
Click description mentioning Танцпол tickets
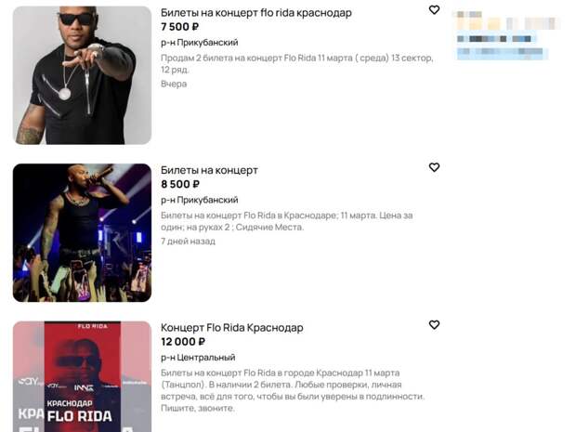293,390
